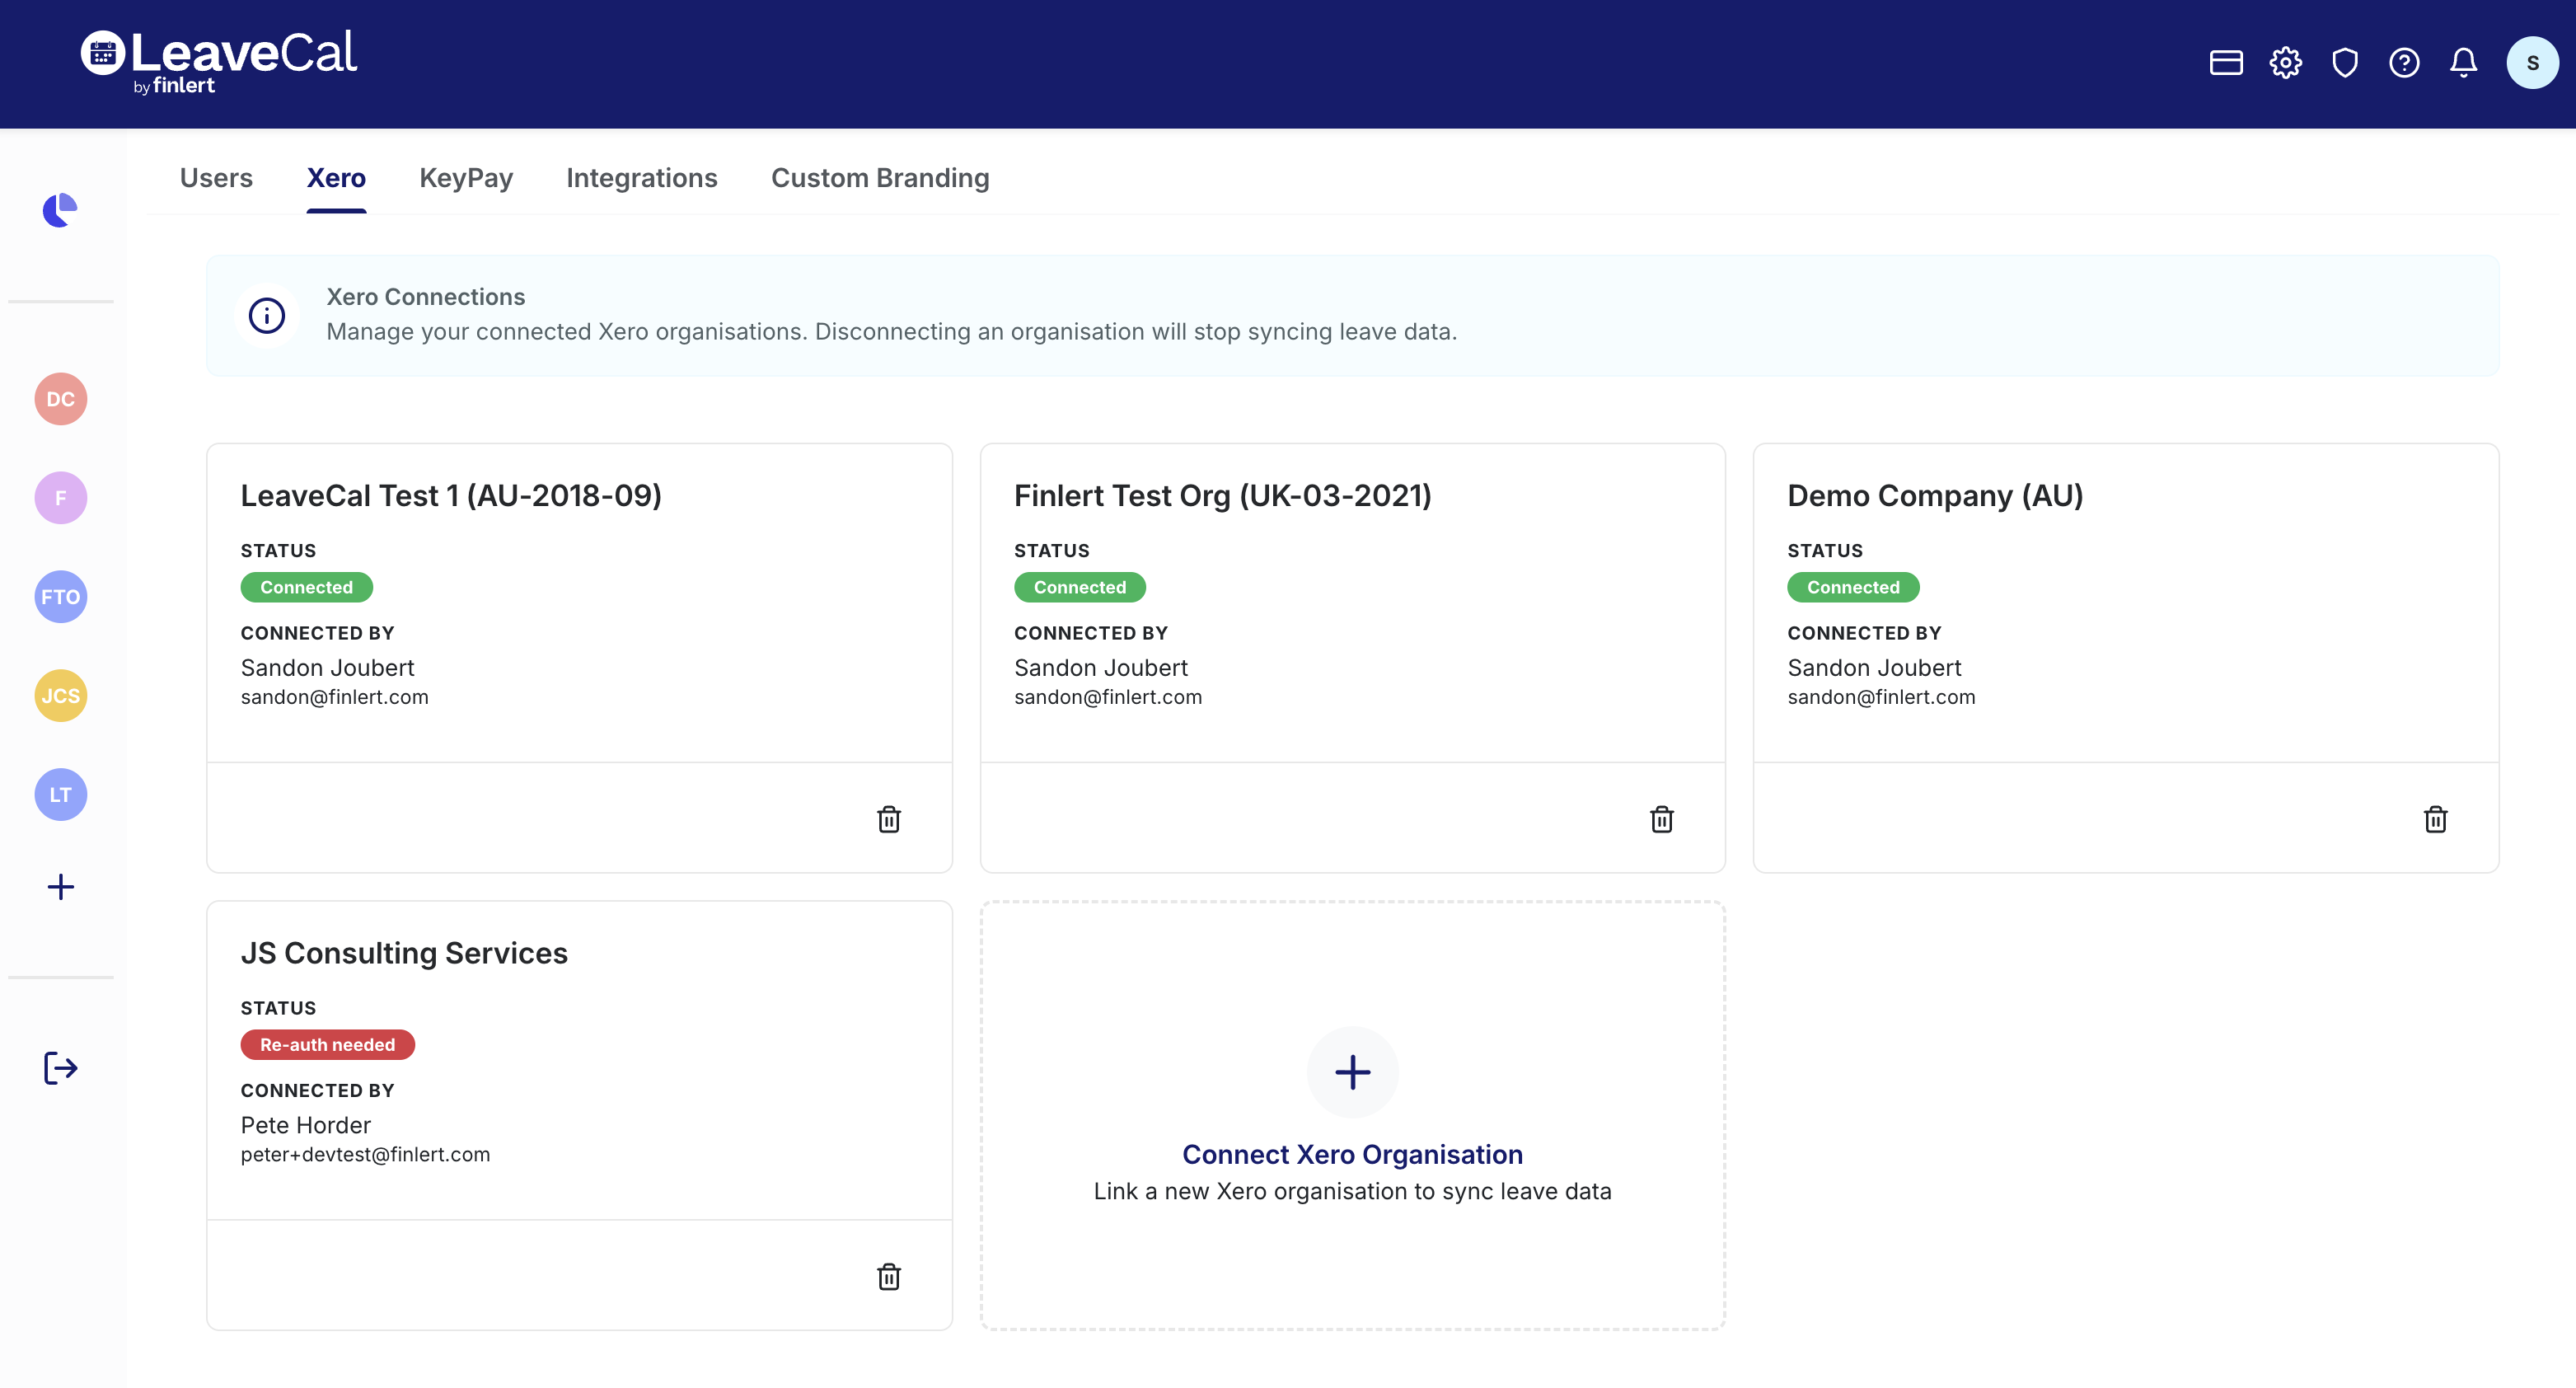2576x1388 pixels.
Task: Click Connected badge on LeaveCal Test 1
Action: click(307, 588)
